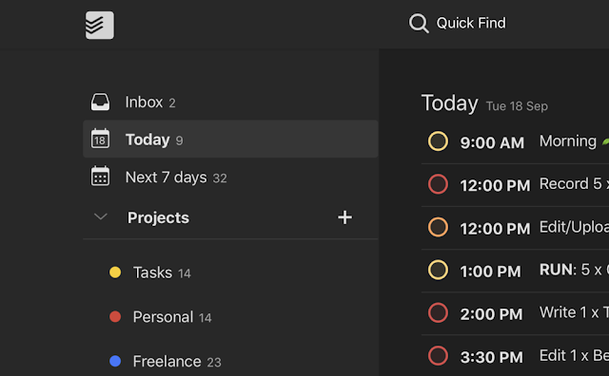Focus the Quick Find search field

pos(471,23)
